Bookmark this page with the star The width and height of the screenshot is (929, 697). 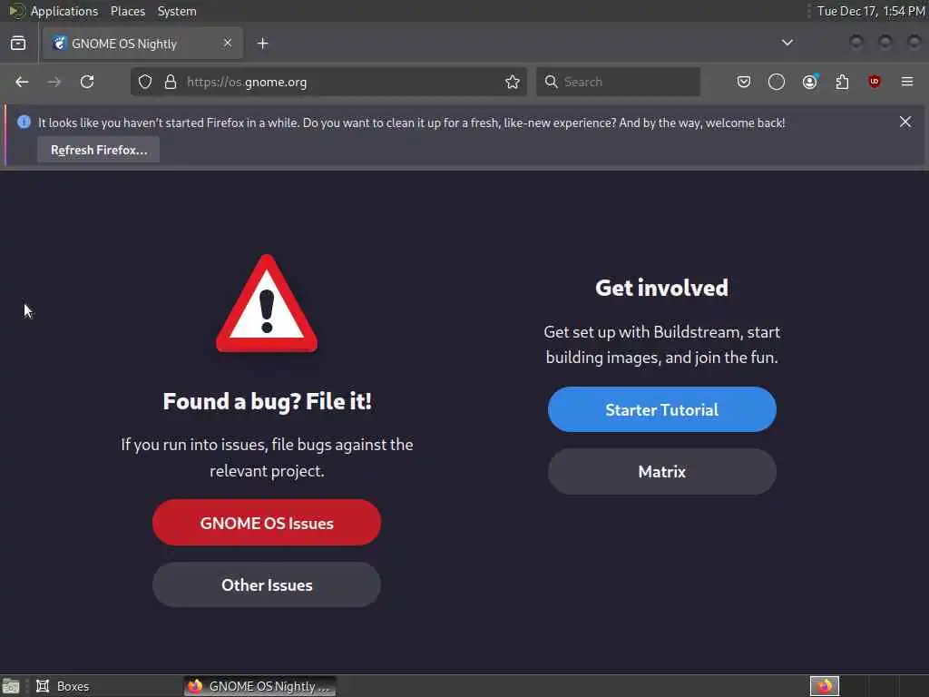coord(513,82)
